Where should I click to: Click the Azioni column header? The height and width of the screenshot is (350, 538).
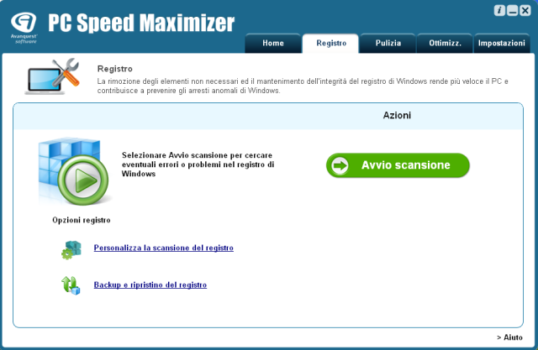(397, 116)
